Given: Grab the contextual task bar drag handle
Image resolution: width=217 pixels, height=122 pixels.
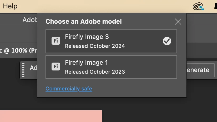Looking at the screenshot, I should 23,70.
